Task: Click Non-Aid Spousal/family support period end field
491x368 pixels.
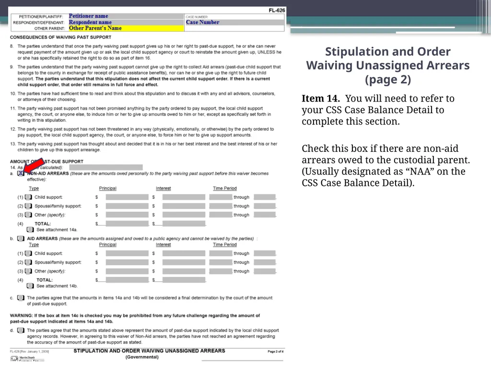Action: tap(265, 206)
